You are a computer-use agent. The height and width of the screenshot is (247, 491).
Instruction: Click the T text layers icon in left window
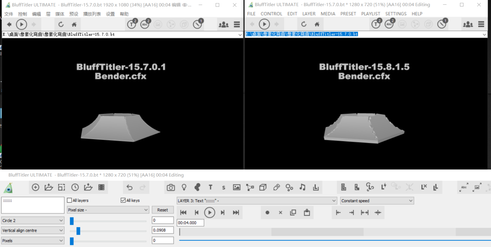[x=132, y=24]
